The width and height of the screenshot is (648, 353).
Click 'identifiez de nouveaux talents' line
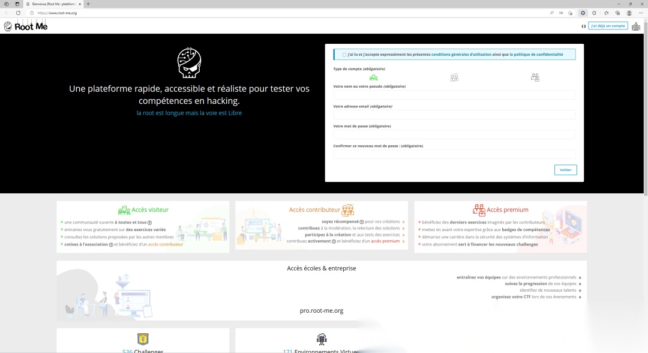pyautogui.click(x=548, y=290)
